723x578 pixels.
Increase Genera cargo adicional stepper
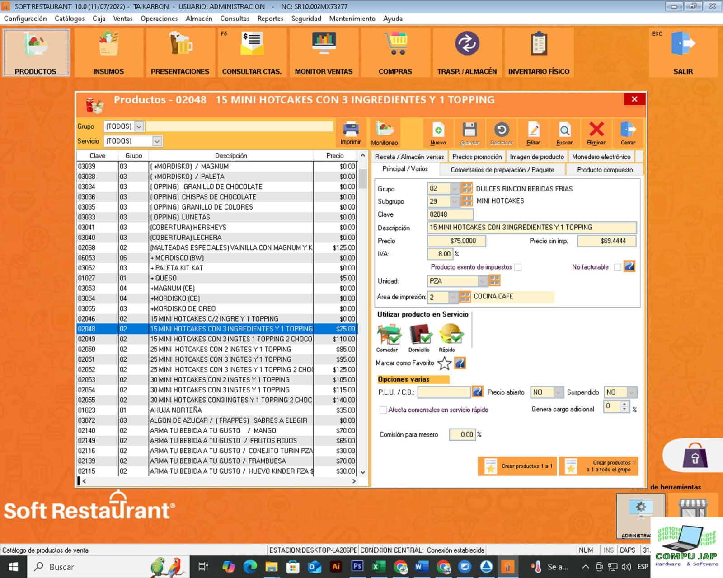(x=624, y=404)
